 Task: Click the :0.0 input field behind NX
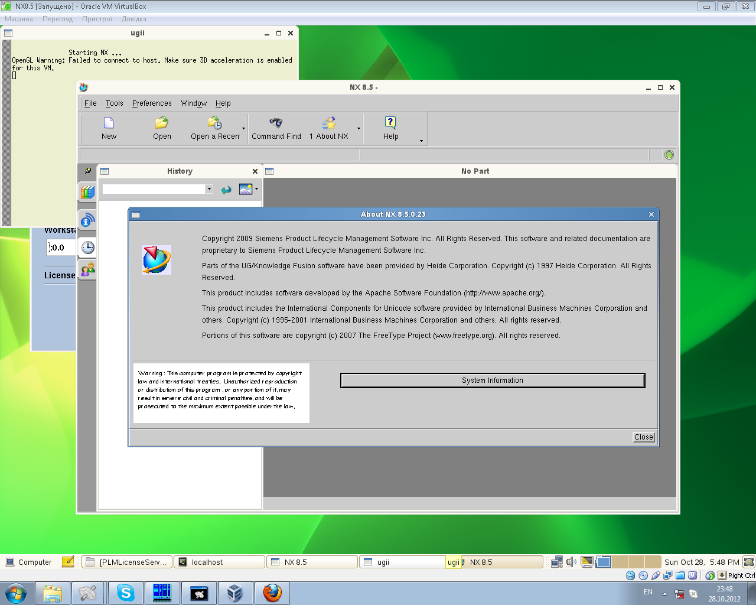click(61, 248)
